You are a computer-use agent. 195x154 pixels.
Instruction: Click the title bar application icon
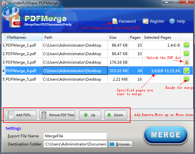[4, 3]
